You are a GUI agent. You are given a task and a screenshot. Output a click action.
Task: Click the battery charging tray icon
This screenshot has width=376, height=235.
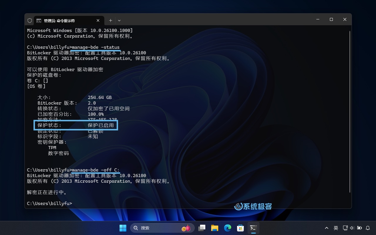[x=359, y=228]
